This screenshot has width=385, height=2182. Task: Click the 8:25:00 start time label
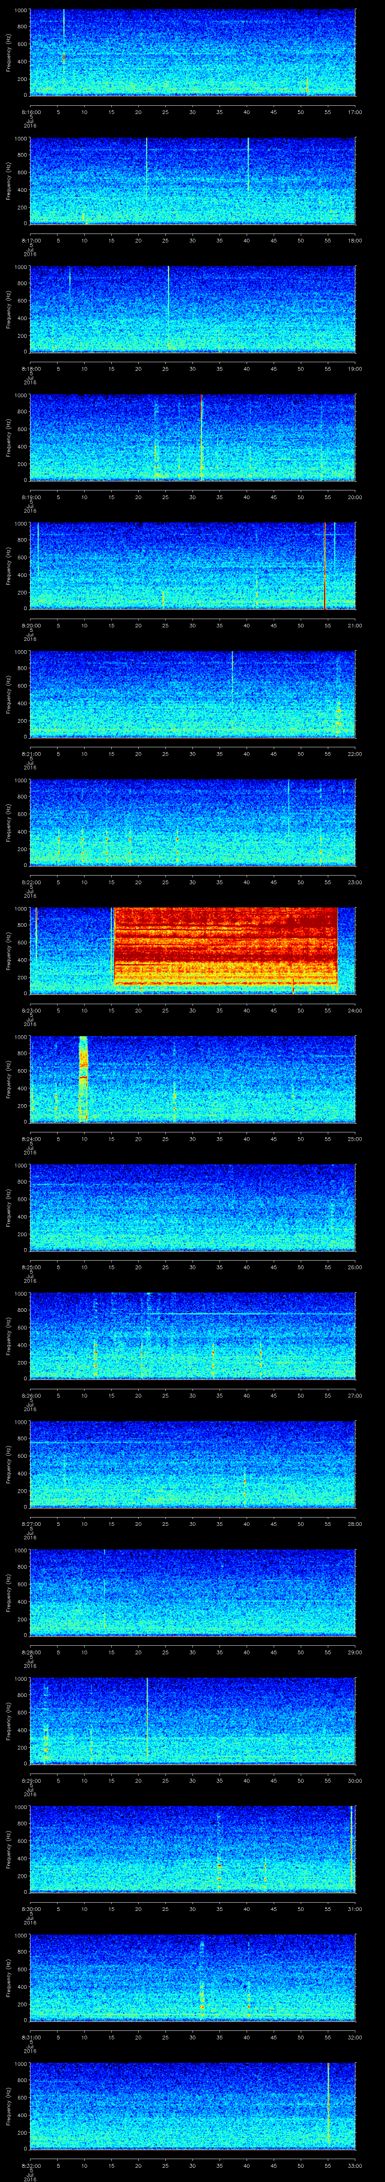pyautogui.click(x=30, y=1267)
